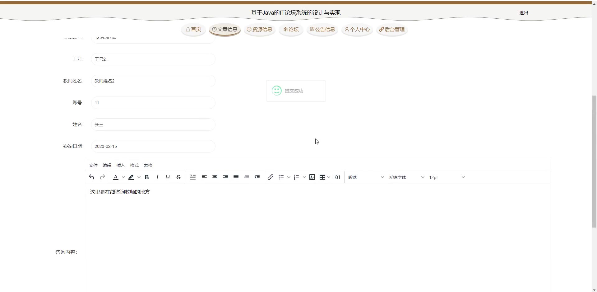This screenshot has width=597, height=292.
Task: Expand the 12pt font size dropdown
Action: tap(447, 177)
